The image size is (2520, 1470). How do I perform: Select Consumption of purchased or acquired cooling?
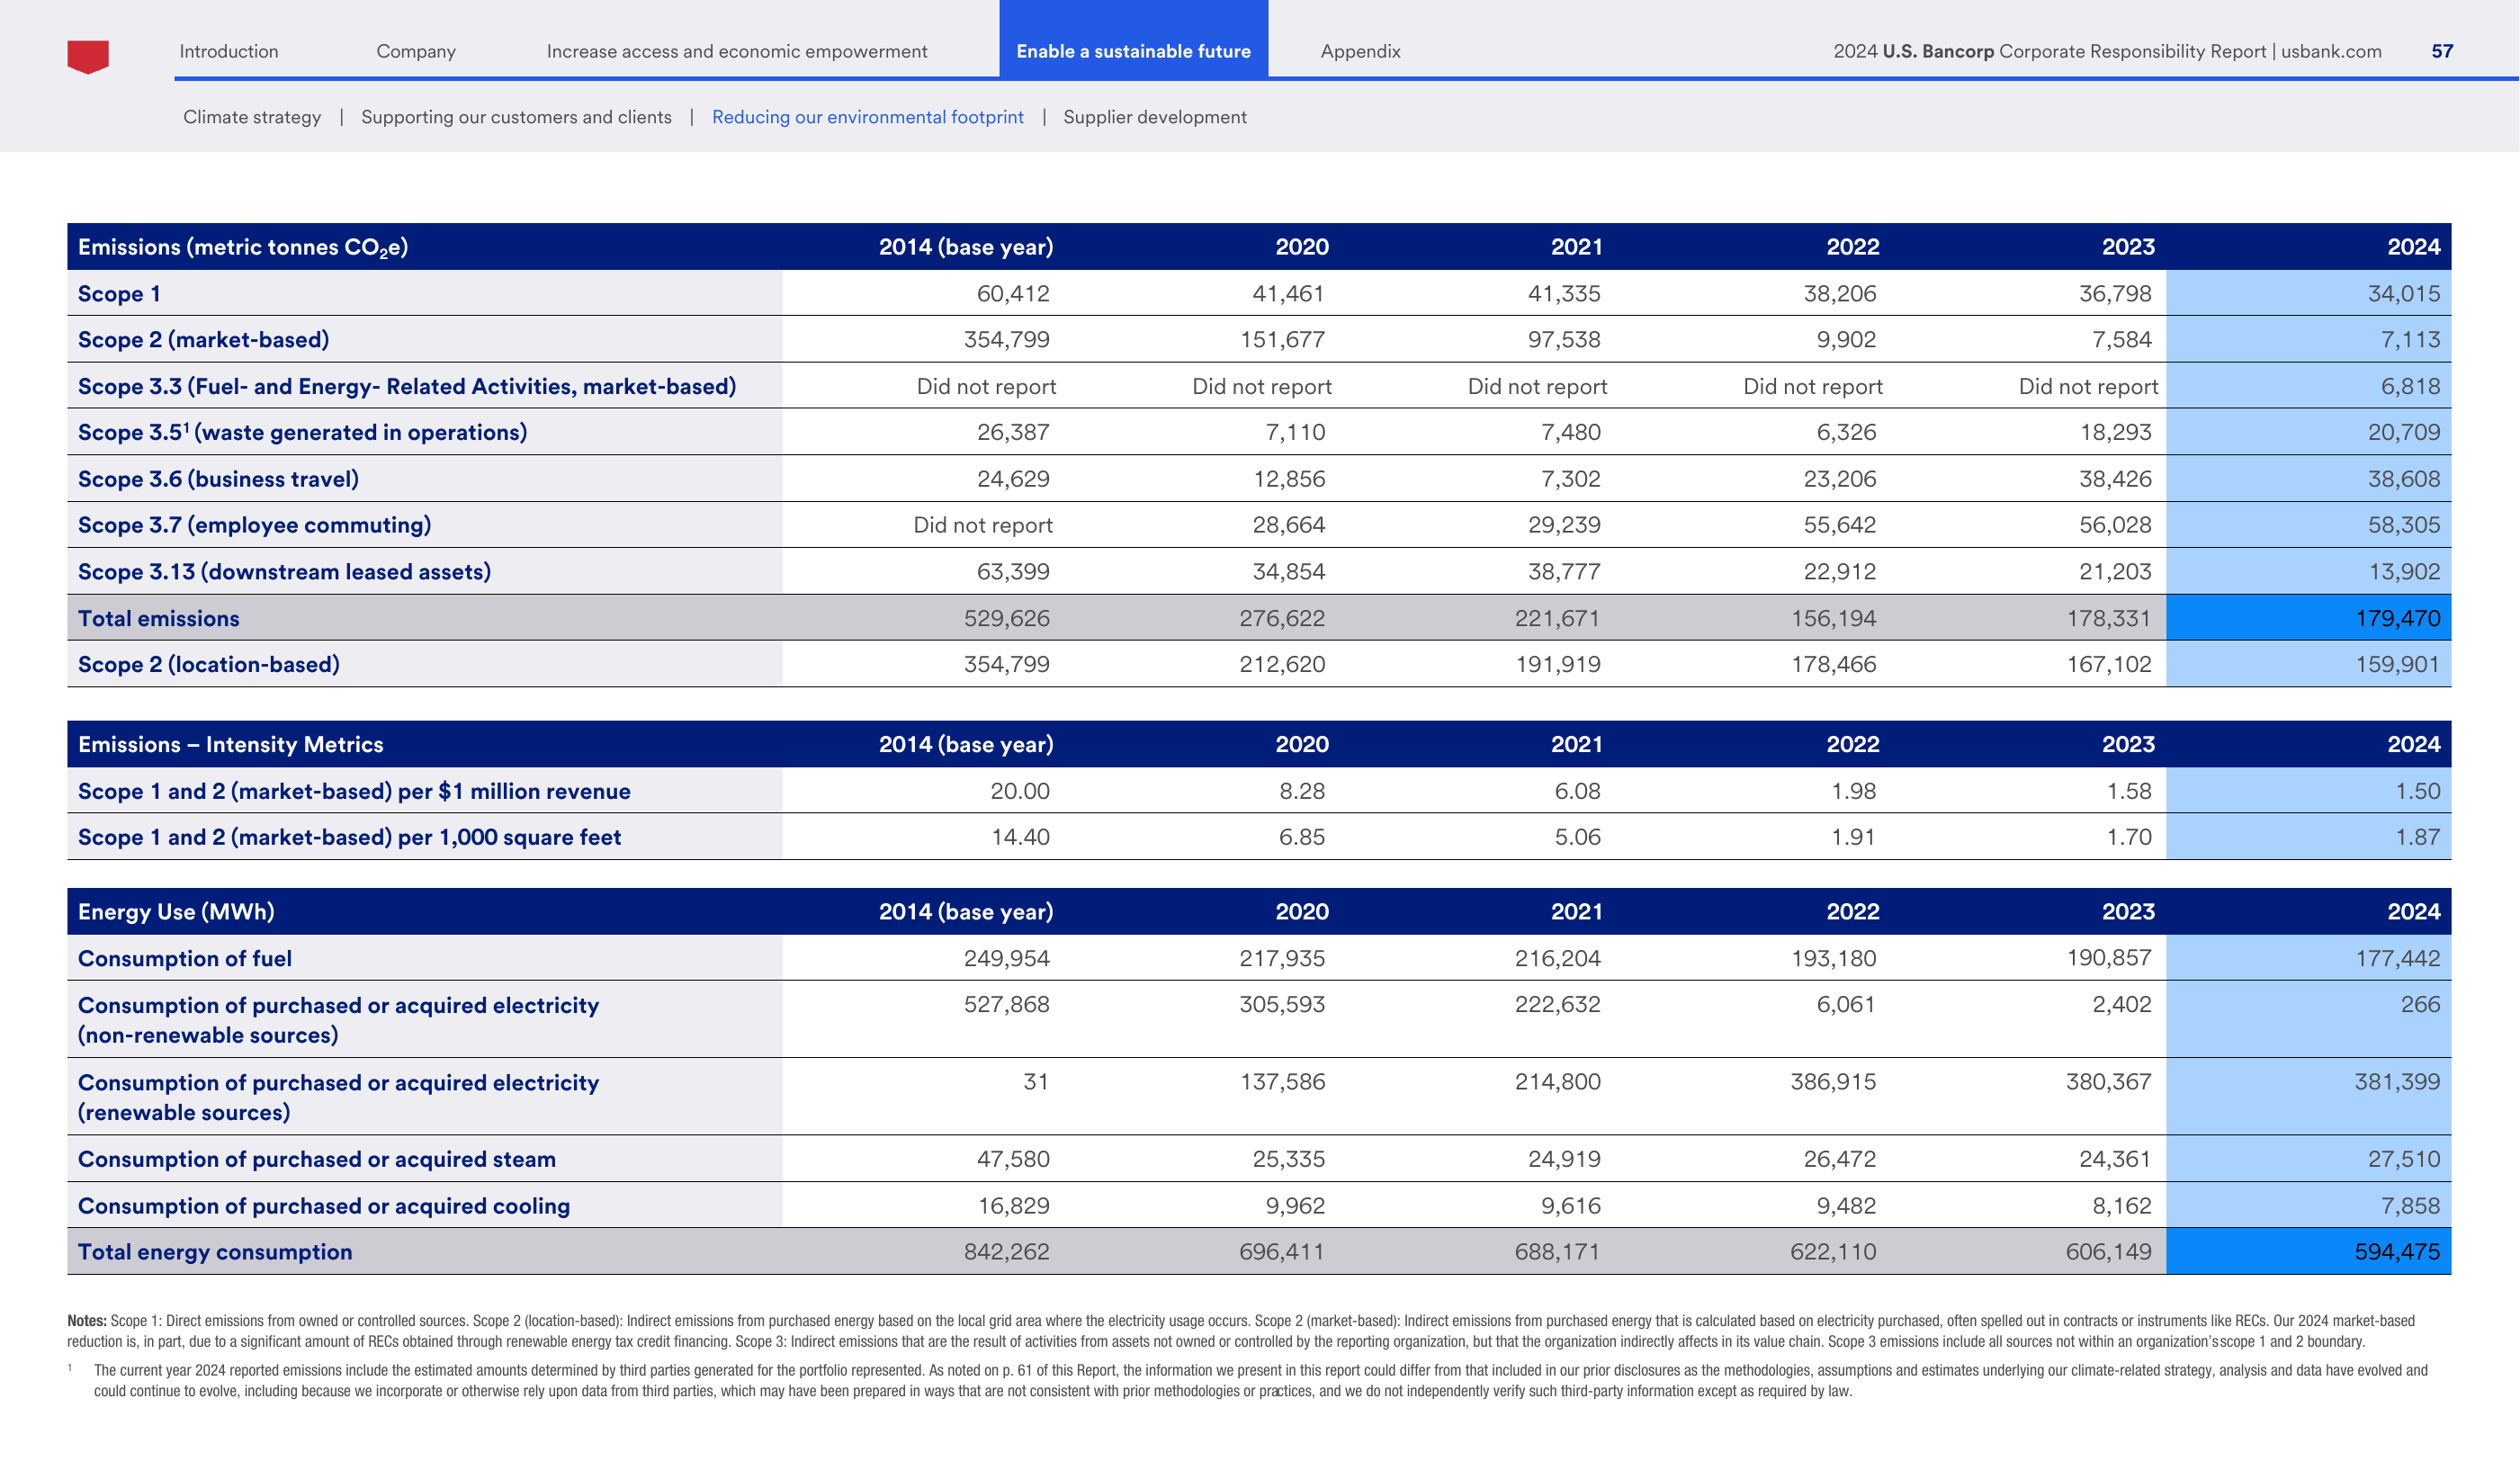point(324,1206)
